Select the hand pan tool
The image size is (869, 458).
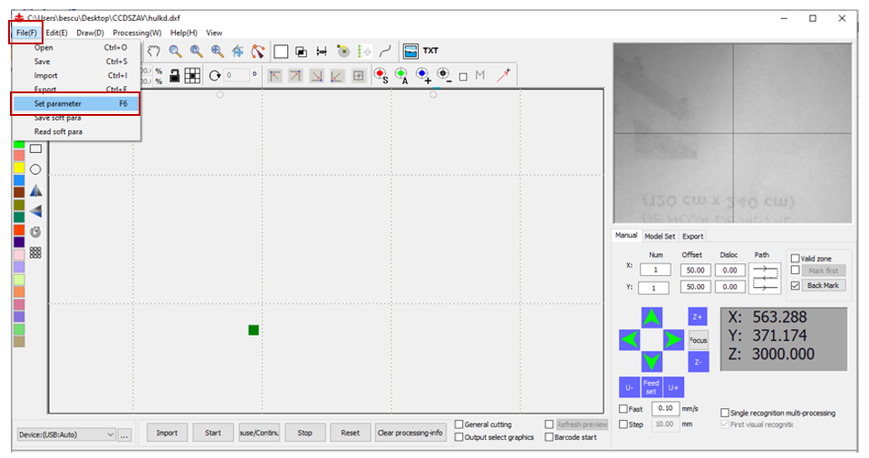pos(153,51)
